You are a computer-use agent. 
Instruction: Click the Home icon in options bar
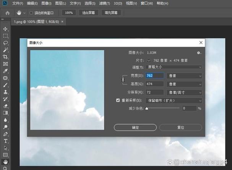pos(7,13)
